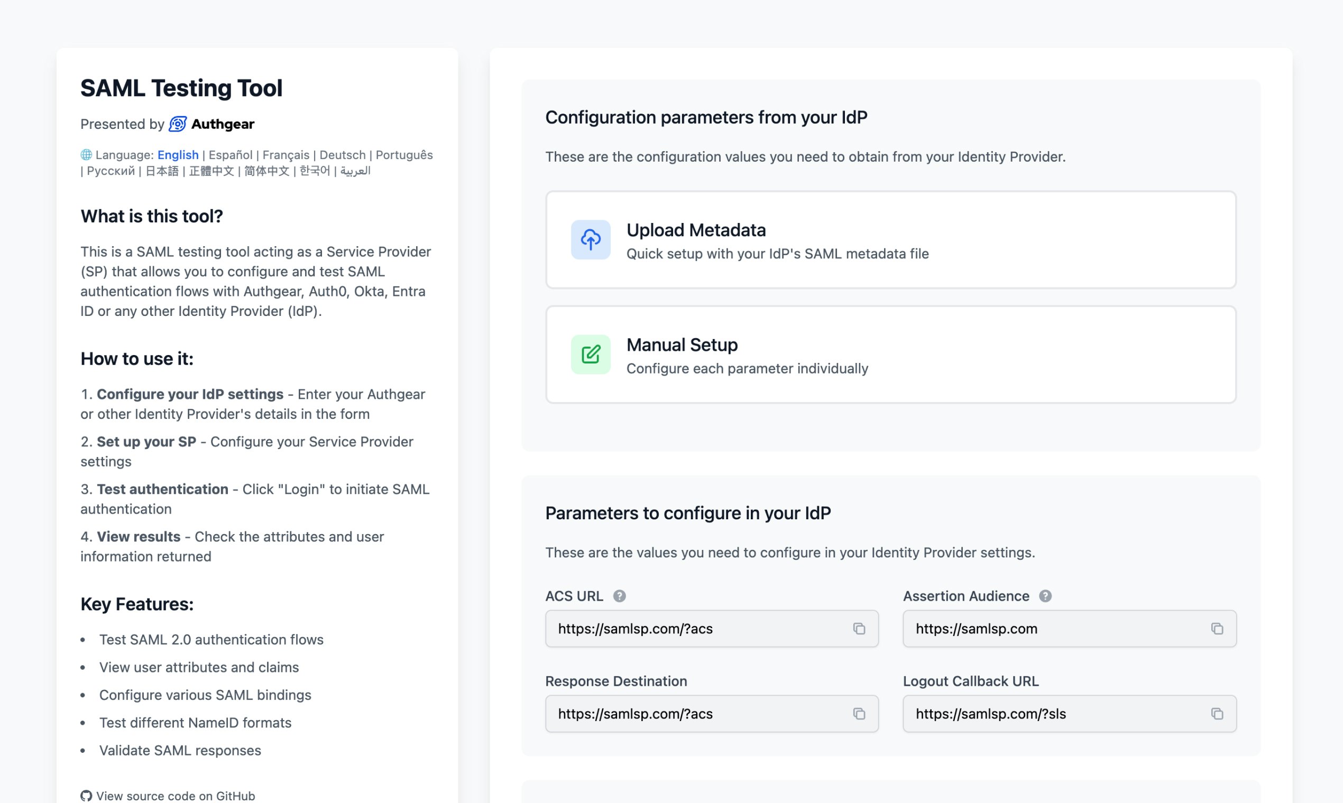Switch language to Deutsch
The height and width of the screenshot is (803, 1343).
point(343,155)
